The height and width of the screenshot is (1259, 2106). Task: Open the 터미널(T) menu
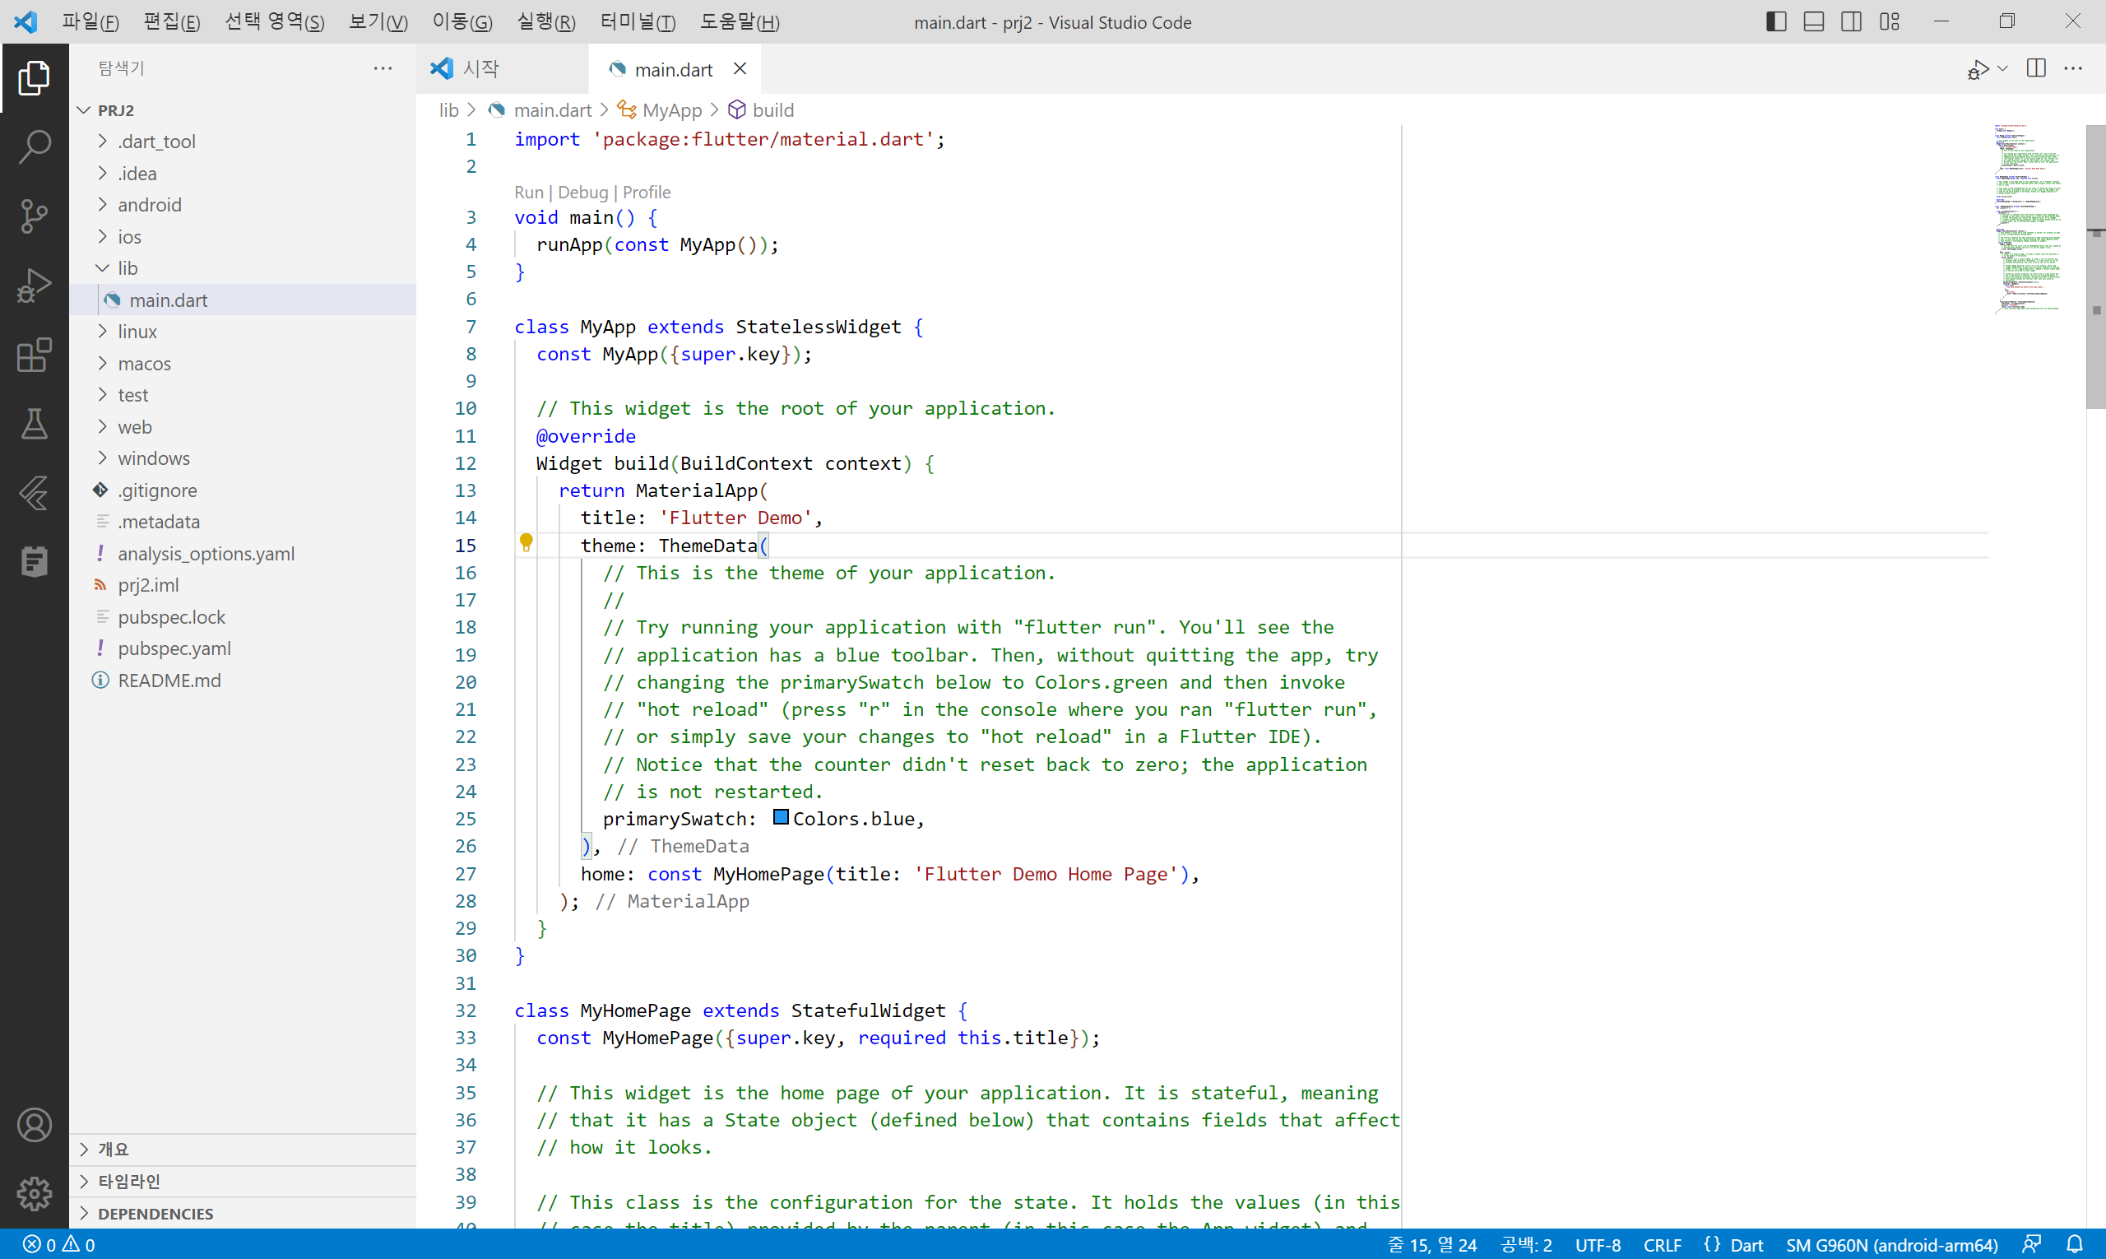tap(637, 22)
